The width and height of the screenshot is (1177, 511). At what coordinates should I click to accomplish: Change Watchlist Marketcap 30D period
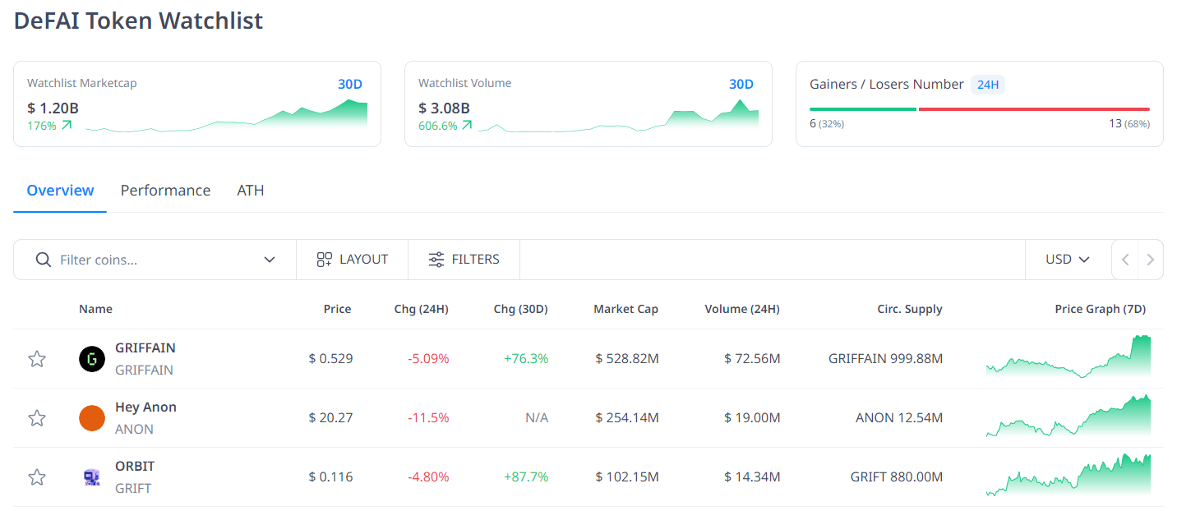point(349,84)
